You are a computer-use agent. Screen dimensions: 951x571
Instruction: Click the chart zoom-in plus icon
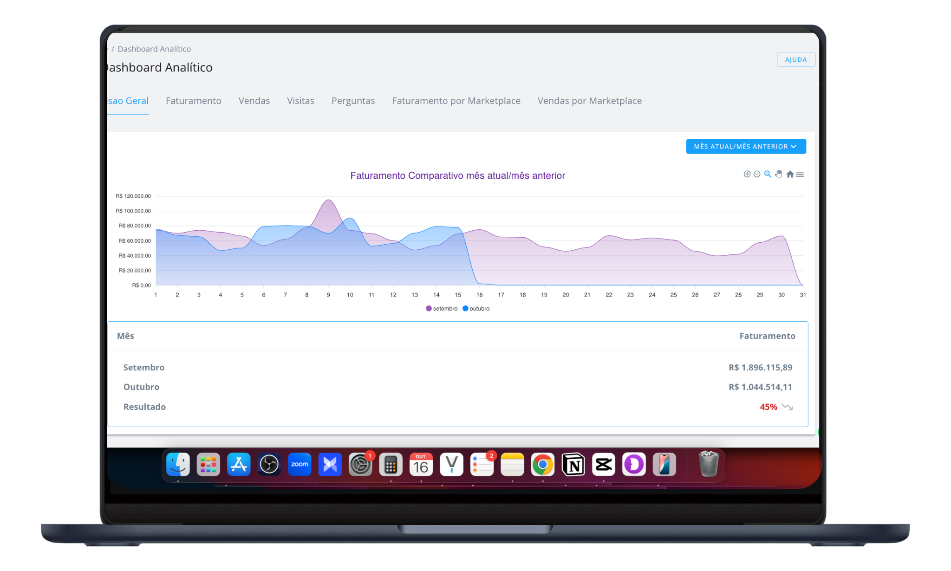(747, 174)
